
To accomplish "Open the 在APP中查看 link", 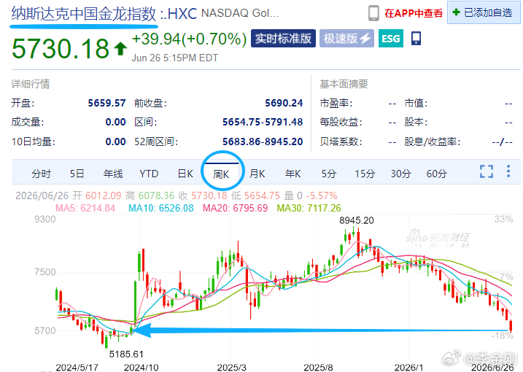I will click(x=414, y=13).
